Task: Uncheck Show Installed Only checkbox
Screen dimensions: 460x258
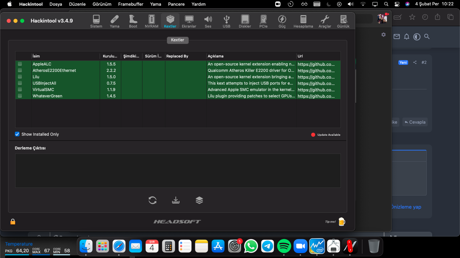Action: pos(17,134)
